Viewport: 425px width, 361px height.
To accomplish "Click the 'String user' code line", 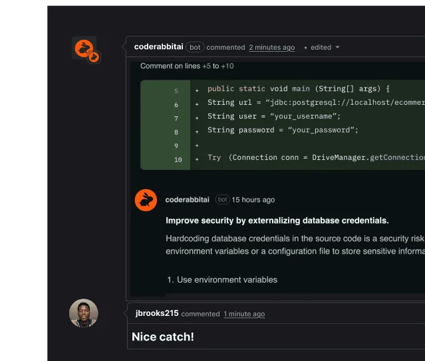I will pos(274,116).
